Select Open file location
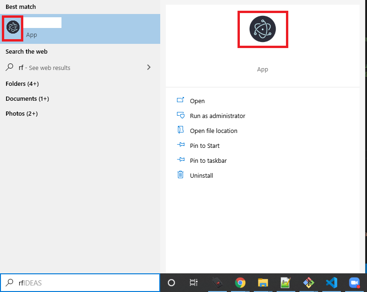This screenshot has width=367, height=292. (213, 131)
